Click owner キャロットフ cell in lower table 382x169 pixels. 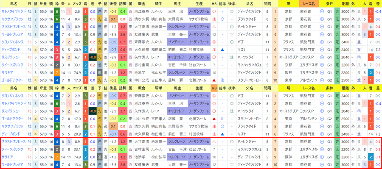(x=177, y=111)
